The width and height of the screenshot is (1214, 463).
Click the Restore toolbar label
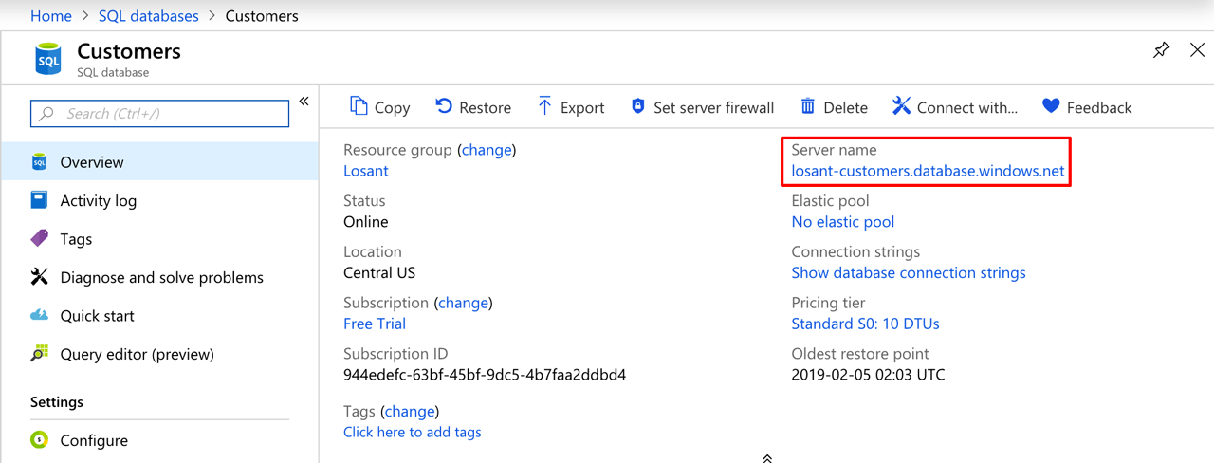click(x=485, y=107)
